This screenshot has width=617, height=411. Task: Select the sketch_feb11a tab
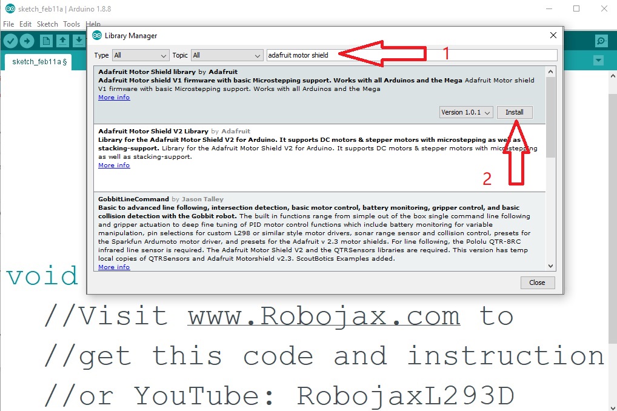coord(39,62)
